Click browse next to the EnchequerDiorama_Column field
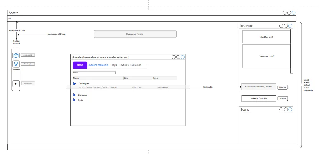The height and width of the screenshot is (154, 319). 283,87
